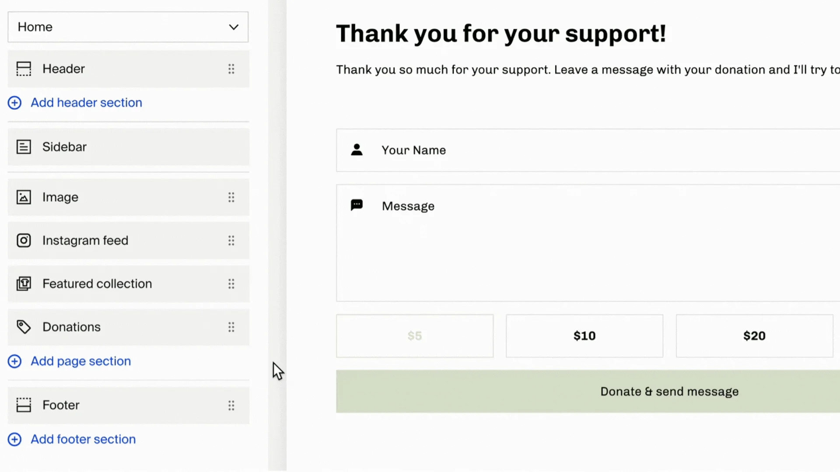
Task: Click the Sidebar section icon
Action: click(x=24, y=147)
